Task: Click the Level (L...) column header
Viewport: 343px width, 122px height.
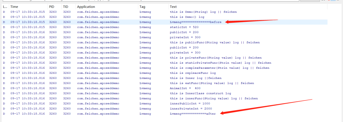Action: pyautogui.click(x=5, y=7)
